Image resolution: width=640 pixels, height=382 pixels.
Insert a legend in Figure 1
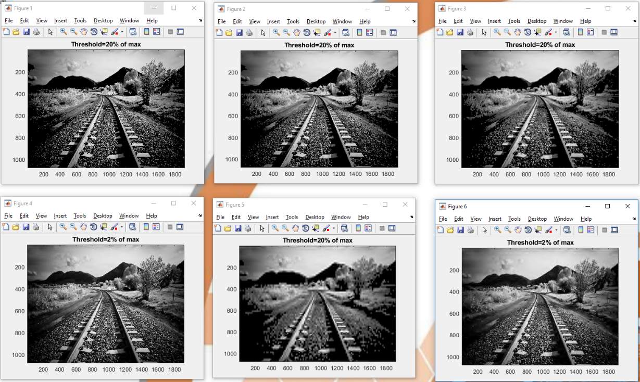[x=157, y=32]
